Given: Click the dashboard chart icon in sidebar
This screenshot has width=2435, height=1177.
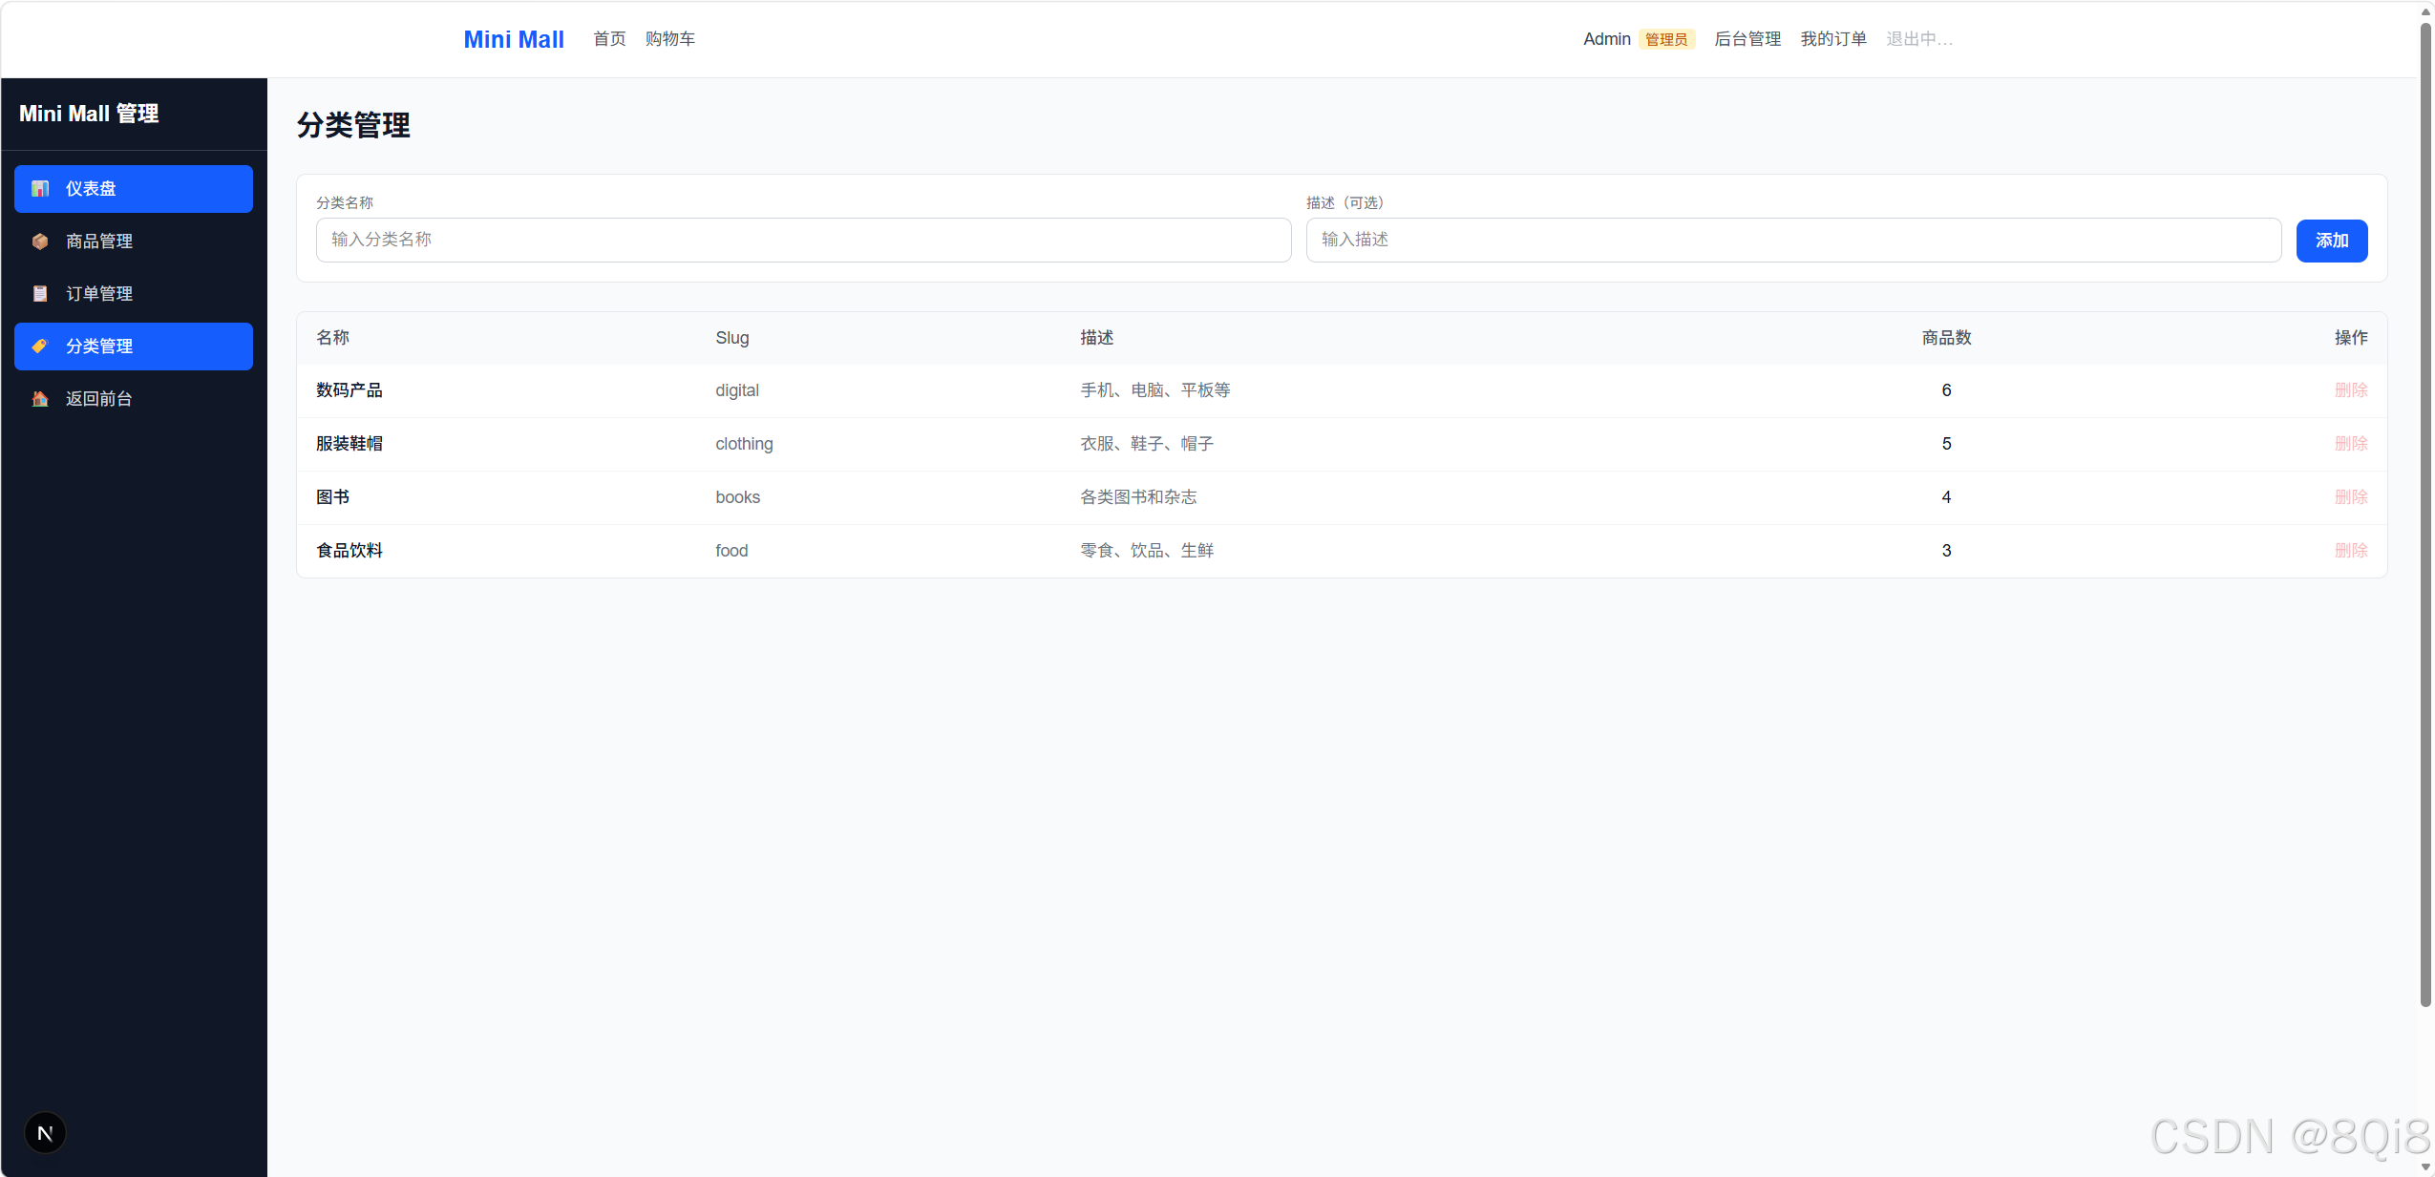Looking at the screenshot, I should pyautogui.click(x=40, y=189).
